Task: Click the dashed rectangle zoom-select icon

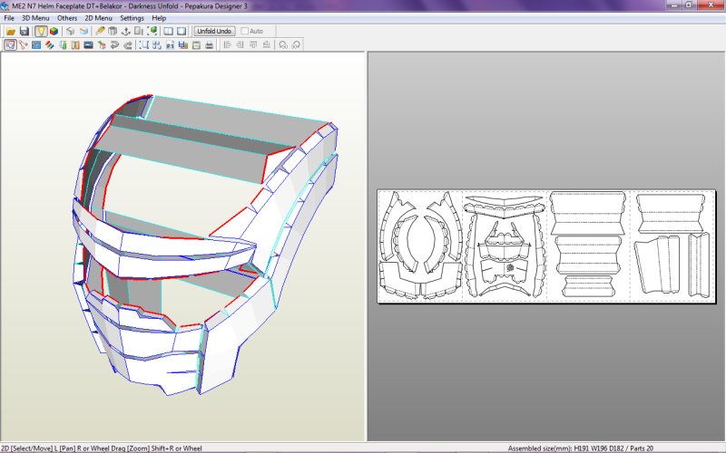Action: 144,44
